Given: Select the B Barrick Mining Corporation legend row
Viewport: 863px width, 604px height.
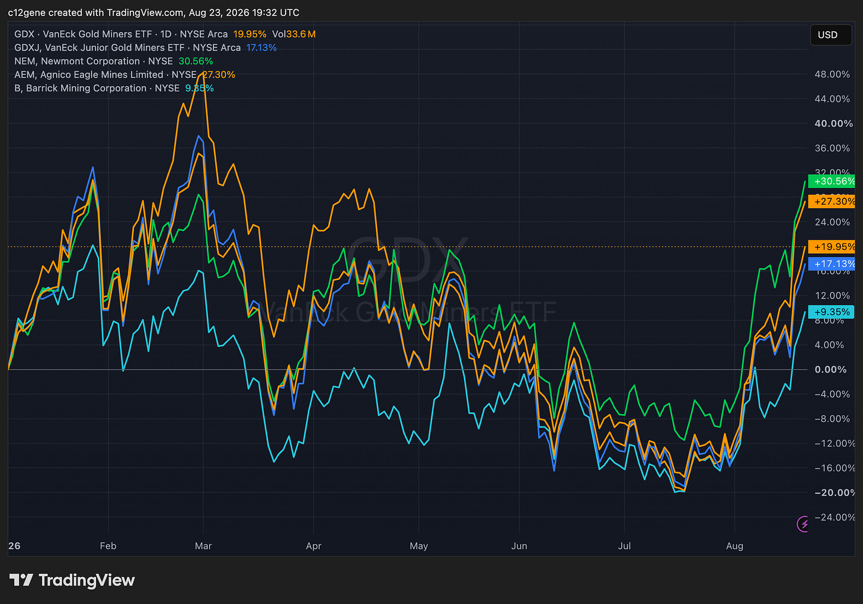Looking at the screenshot, I should click(x=114, y=88).
